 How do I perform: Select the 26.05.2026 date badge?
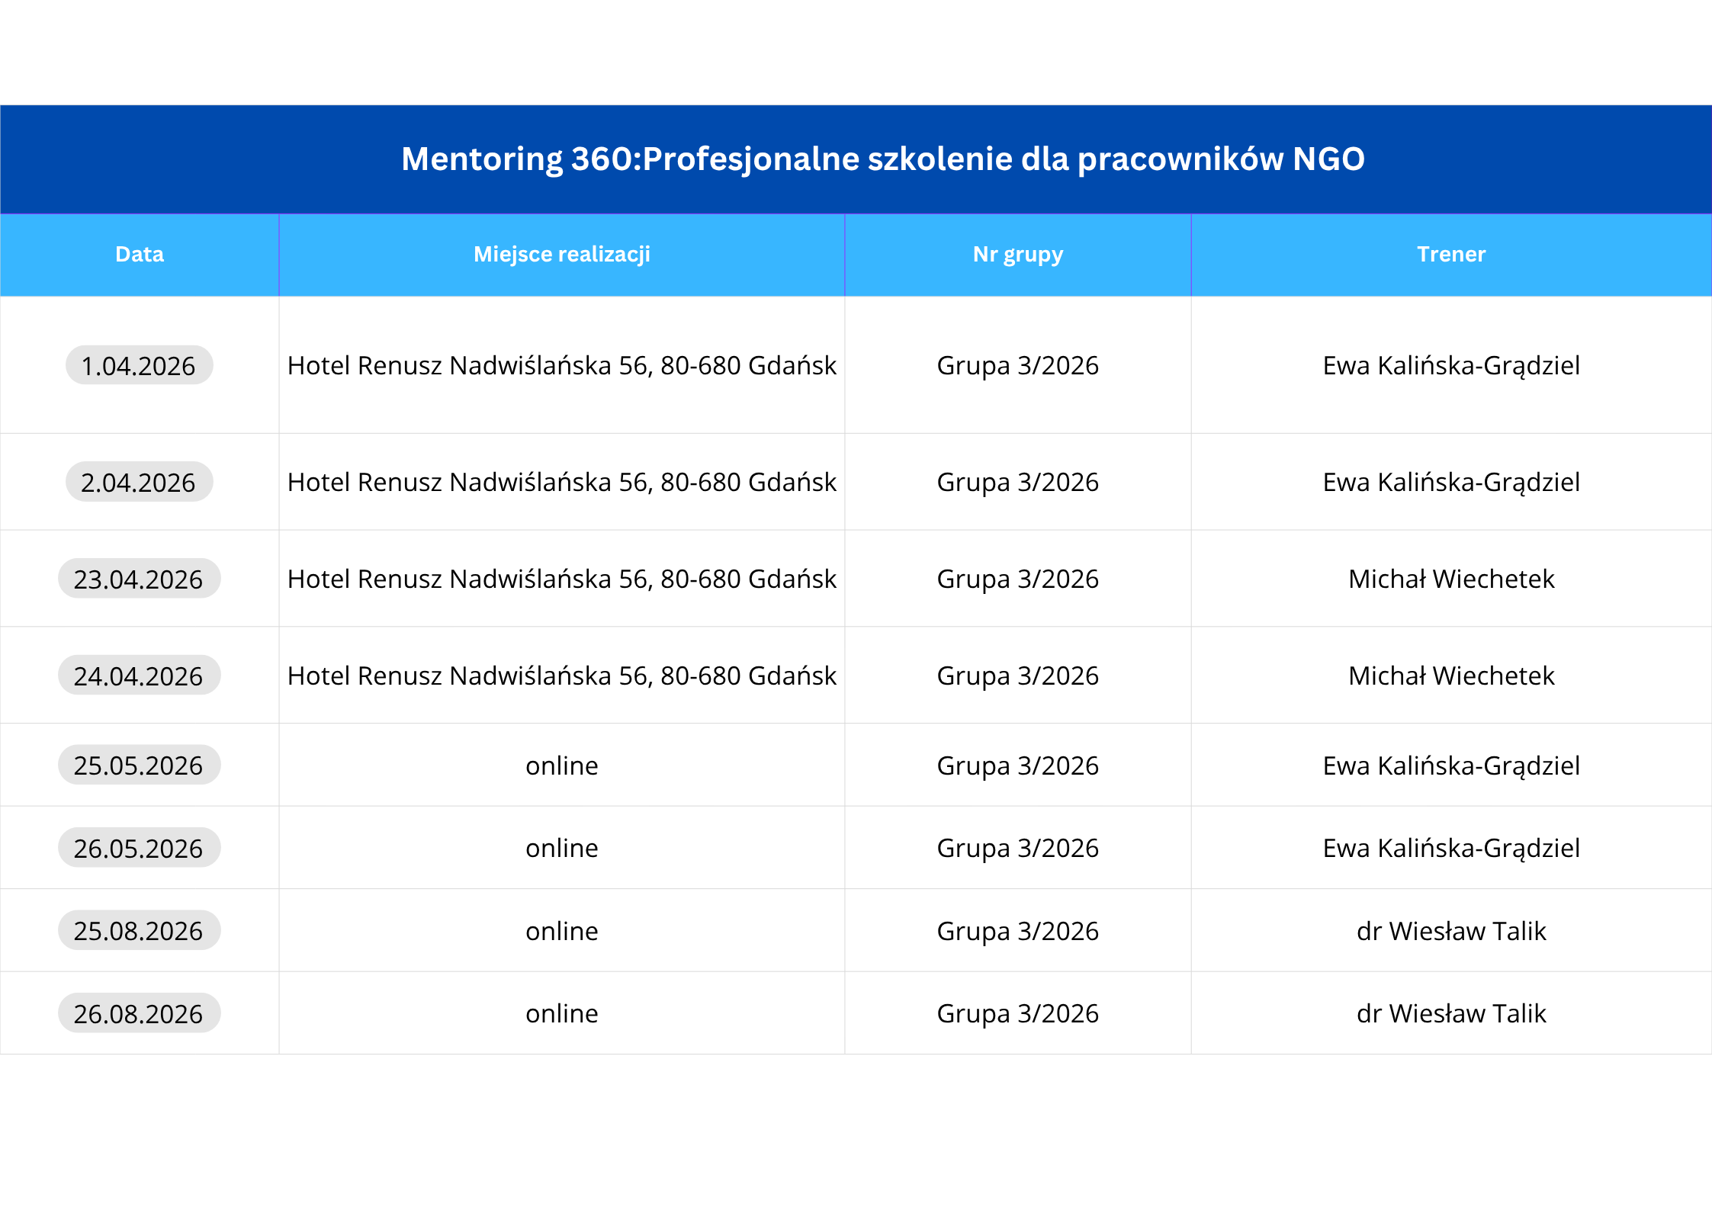(139, 849)
